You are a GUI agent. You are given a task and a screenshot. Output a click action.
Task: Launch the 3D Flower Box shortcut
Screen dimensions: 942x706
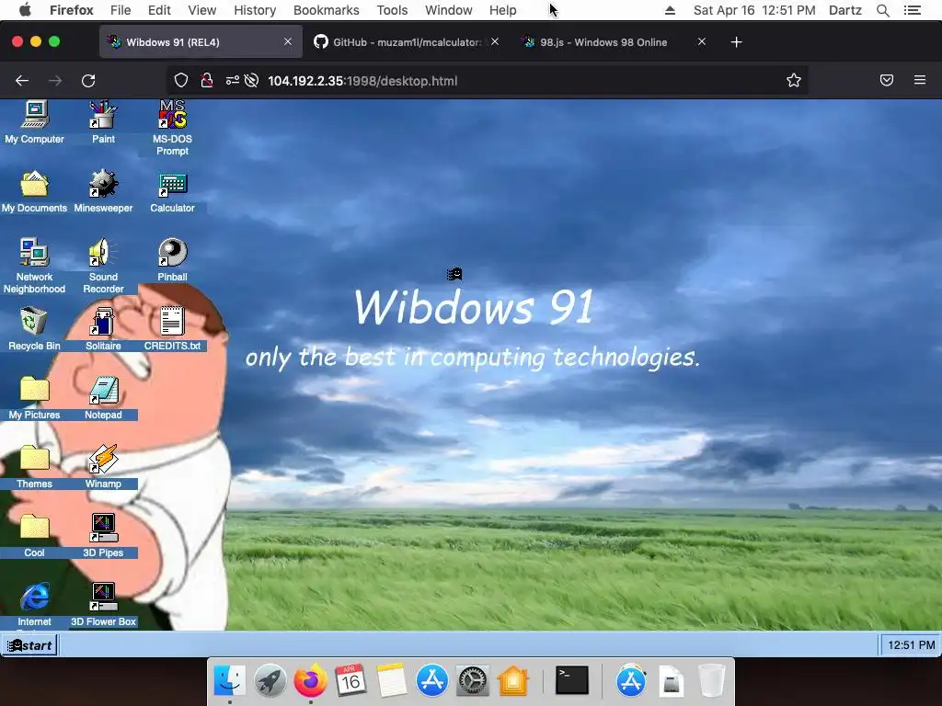103,605
